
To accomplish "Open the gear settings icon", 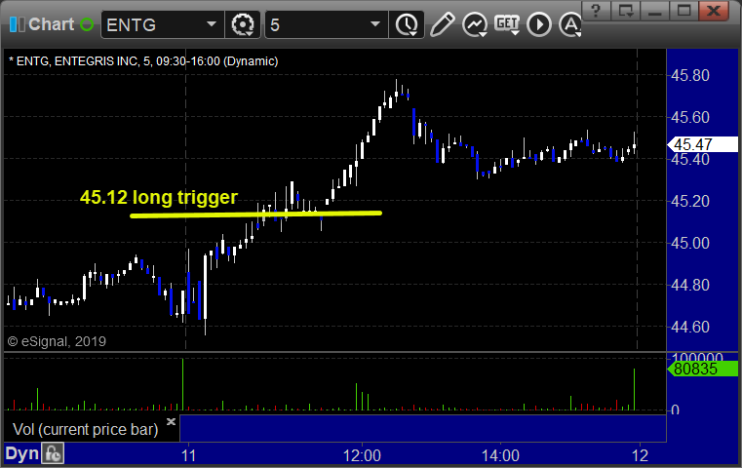I will (243, 24).
